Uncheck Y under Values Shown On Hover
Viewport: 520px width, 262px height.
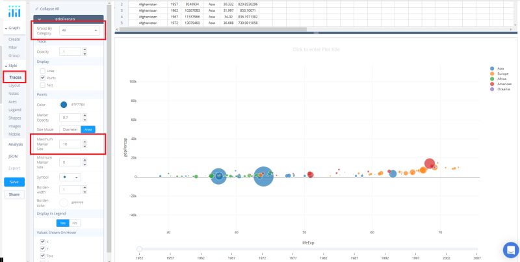[x=42, y=248]
